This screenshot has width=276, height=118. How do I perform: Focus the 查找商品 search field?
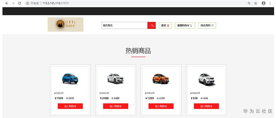(124, 25)
